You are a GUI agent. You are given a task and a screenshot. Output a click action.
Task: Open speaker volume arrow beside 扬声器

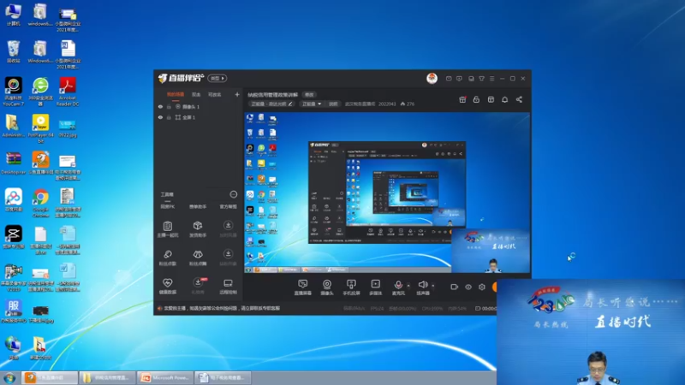point(433,286)
